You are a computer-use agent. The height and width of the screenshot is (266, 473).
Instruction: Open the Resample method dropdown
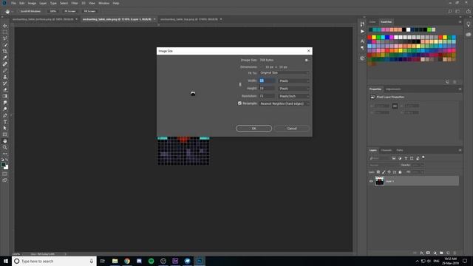pyautogui.click(x=285, y=103)
